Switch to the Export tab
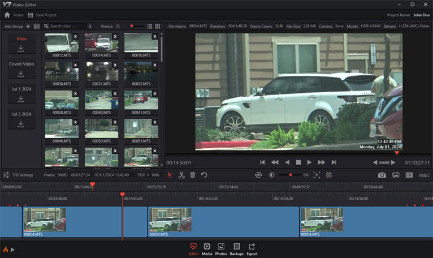 pos(252,250)
